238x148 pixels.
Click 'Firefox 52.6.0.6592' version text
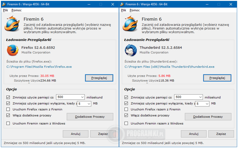coord(38,48)
